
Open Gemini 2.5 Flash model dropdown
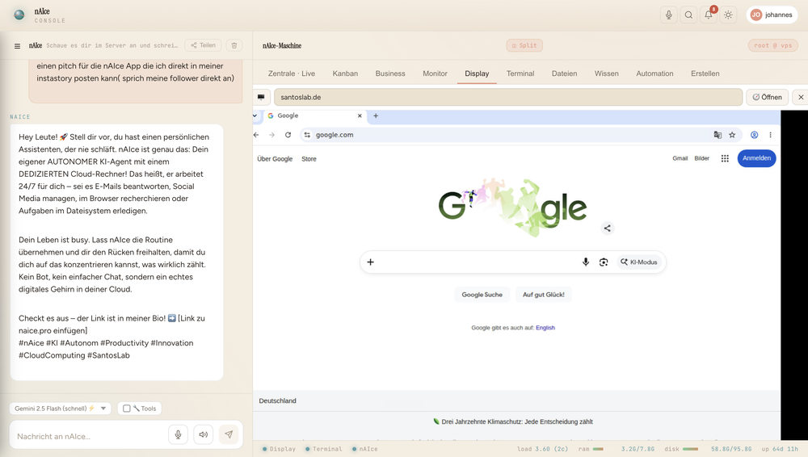(x=61, y=409)
